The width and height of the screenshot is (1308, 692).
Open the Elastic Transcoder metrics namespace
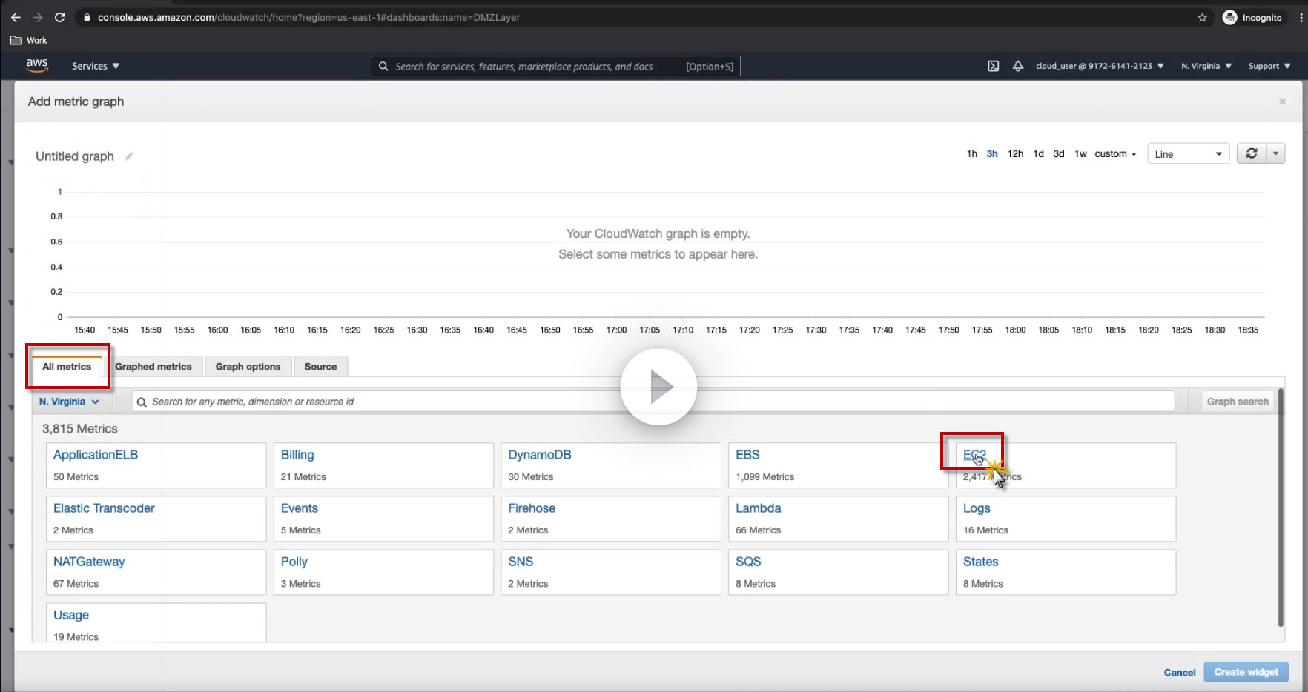tap(104, 508)
